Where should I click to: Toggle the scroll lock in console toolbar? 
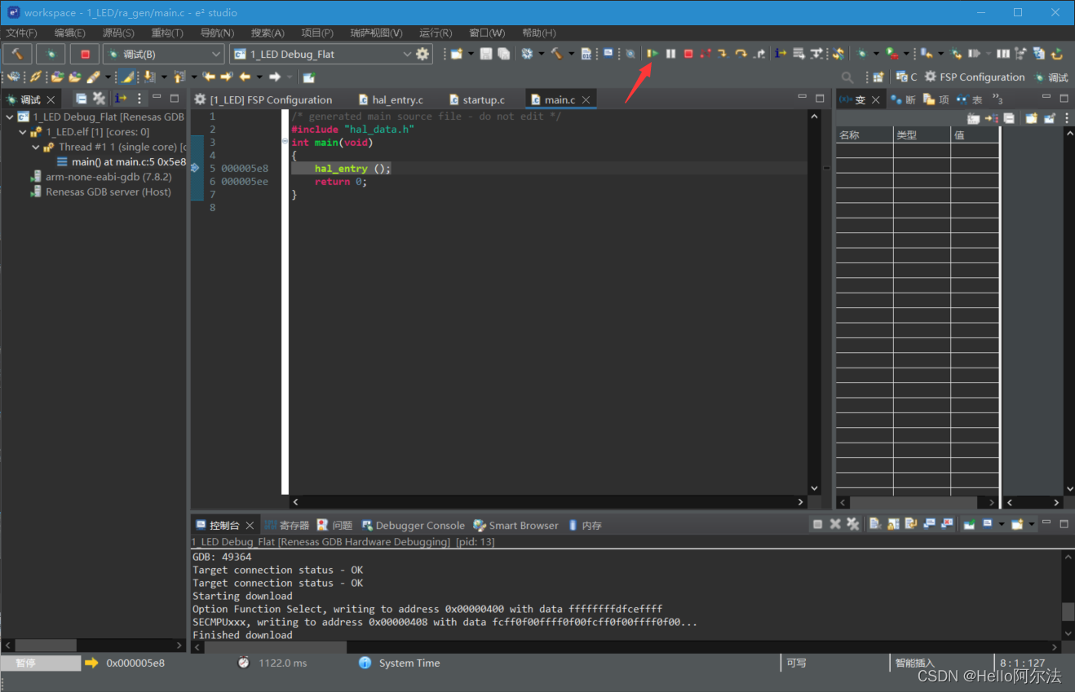(892, 524)
